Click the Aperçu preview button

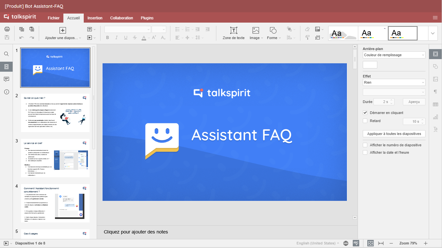click(414, 102)
